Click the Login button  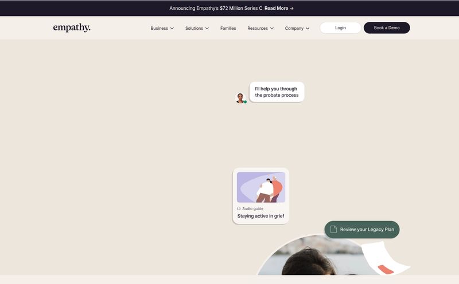(340, 27)
